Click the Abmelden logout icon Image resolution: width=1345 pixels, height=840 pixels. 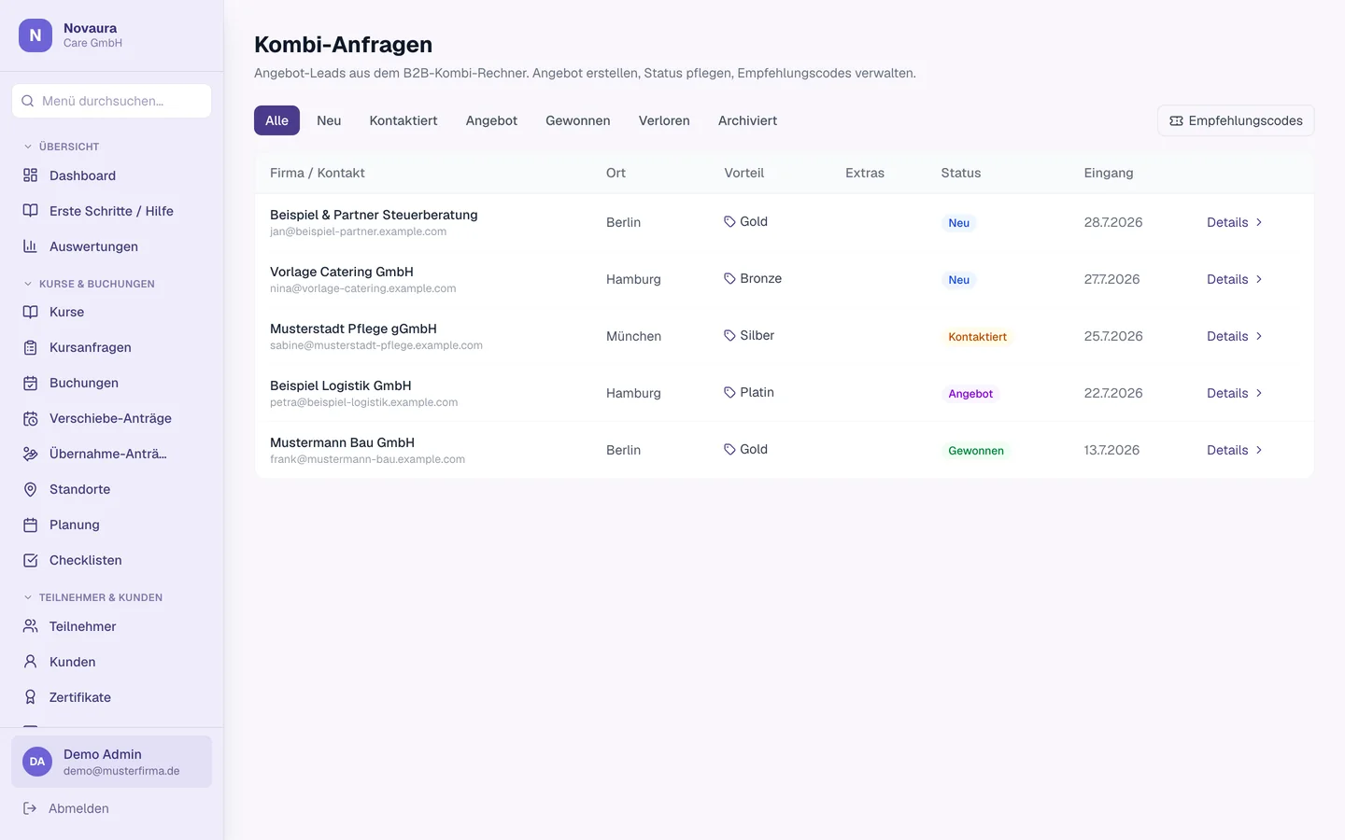click(30, 808)
